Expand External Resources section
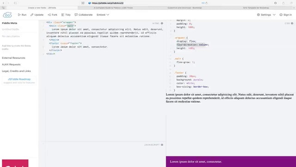Viewport: 296px width, 167px height. (x=13, y=58)
